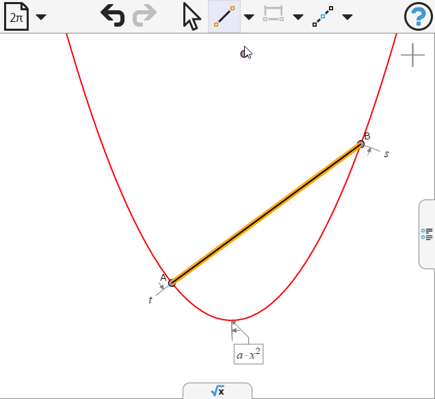
Task: Open the constraint tools dropdown arrow
Action: 298,17
